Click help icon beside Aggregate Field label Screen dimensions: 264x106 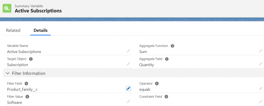click(167, 59)
